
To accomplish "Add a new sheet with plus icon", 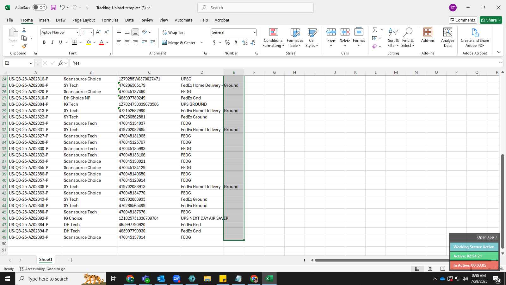I will [x=71, y=260].
